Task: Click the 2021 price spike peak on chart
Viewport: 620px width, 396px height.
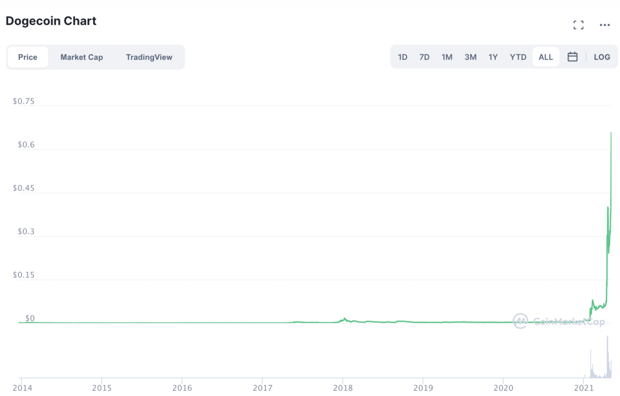Action: [x=611, y=133]
